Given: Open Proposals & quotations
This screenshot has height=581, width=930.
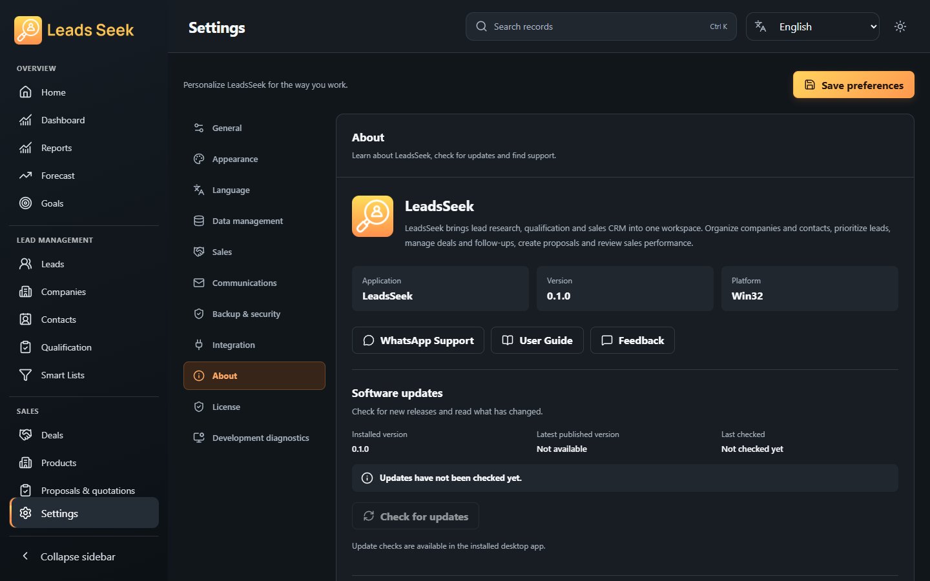Looking at the screenshot, I should (x=84, y=490).
